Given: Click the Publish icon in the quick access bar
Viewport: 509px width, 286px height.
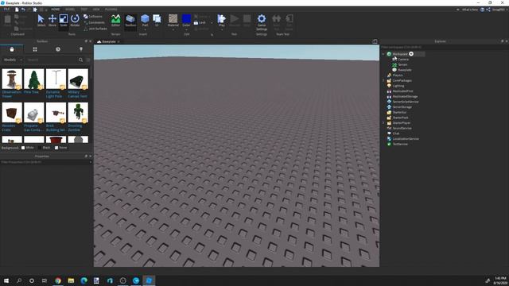Looking at the screenshot, I should 35,10.
